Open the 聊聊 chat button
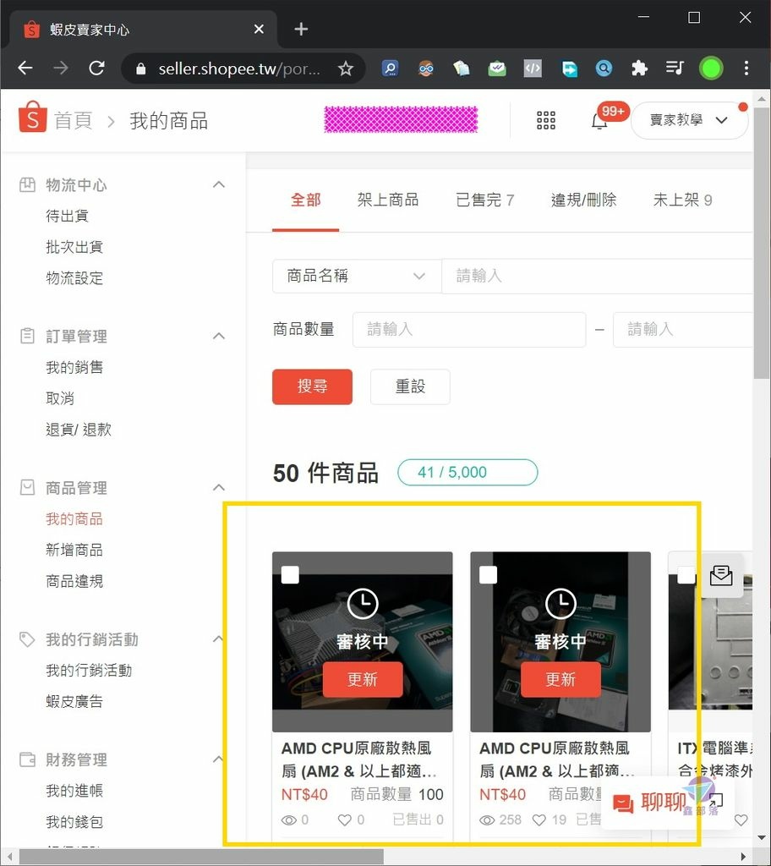The height and width of the screenshot is (866, 771). pyautogui.click(x=649, y=802)
